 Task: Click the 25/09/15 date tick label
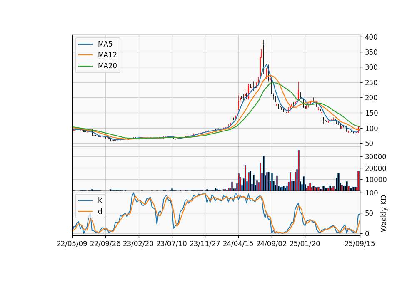pos(360,244)
